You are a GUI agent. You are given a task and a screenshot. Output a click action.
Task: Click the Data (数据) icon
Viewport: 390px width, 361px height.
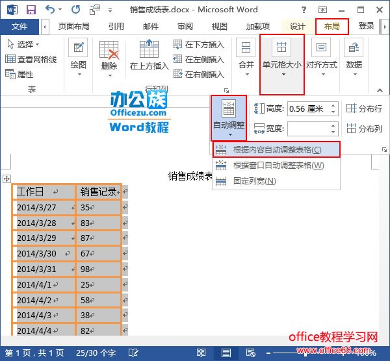[354, 47]
